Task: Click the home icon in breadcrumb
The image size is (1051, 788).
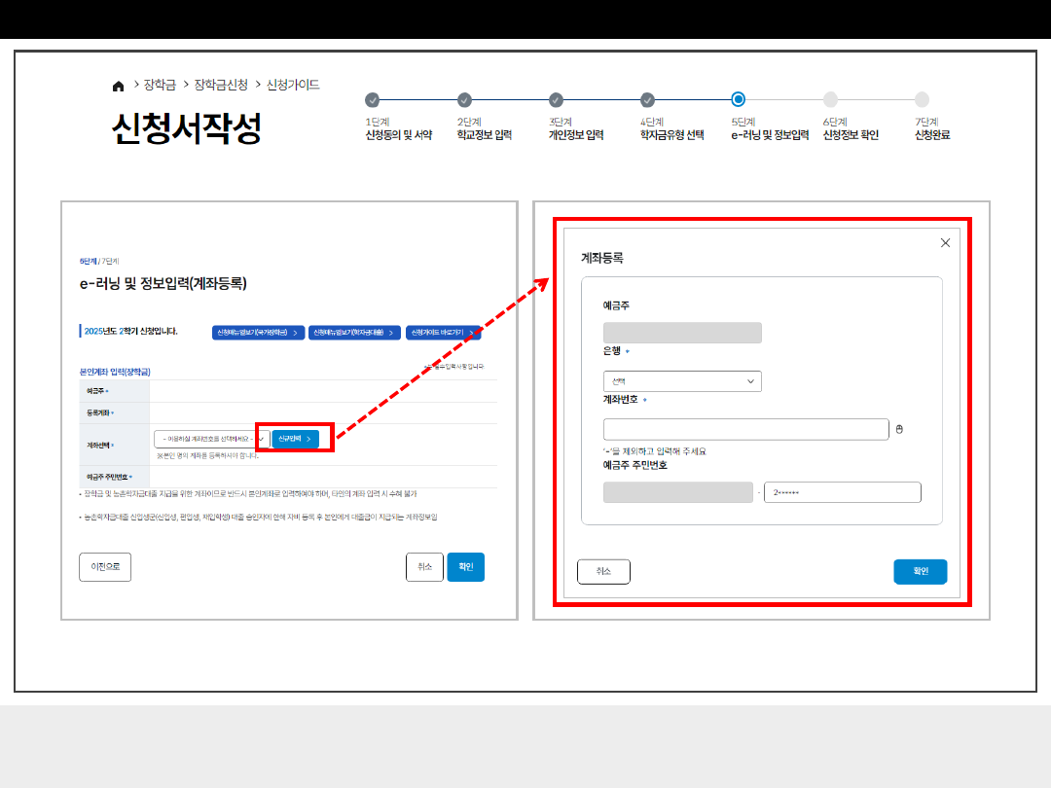Action: (119, 86)
